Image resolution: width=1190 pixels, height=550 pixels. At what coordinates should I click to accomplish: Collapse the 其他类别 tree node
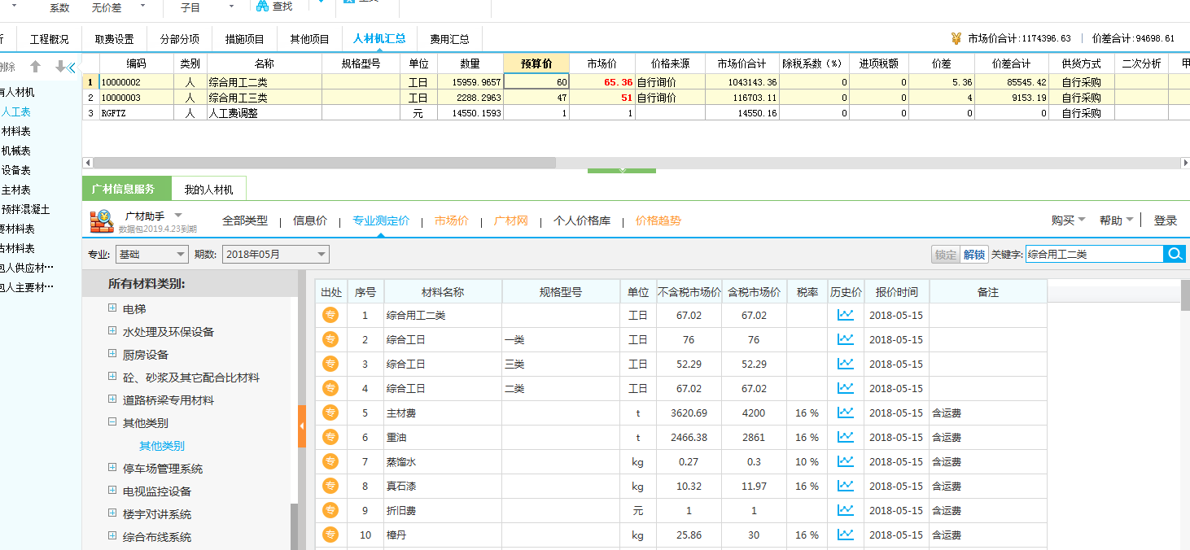(112, 422)
